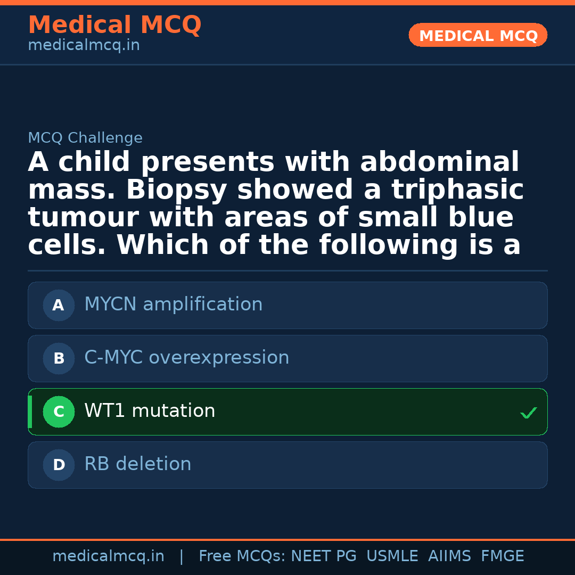Open medicalmcq.in link in the header
The height and width of the screenshot is (575, 575).
84,46
